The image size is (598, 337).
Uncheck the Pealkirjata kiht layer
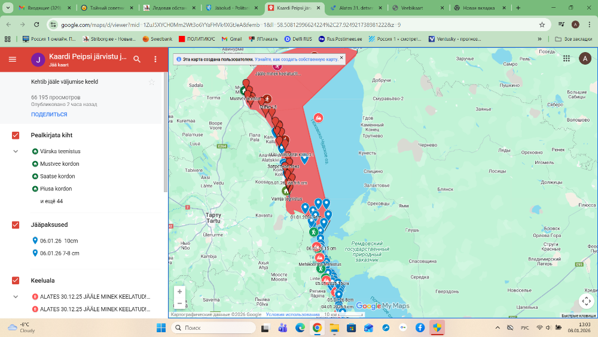[x=16, y=135]
